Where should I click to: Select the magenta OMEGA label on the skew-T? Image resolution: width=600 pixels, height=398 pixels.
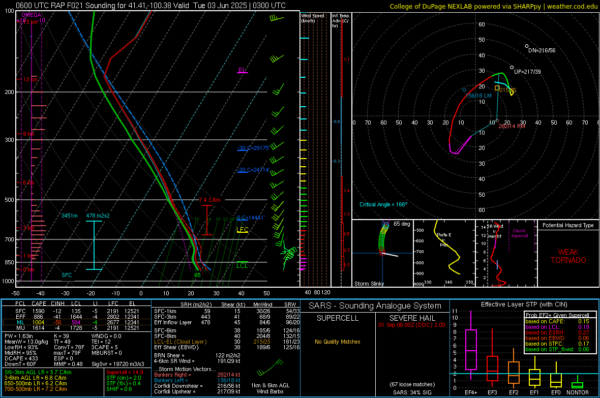(x=32, y=15)
